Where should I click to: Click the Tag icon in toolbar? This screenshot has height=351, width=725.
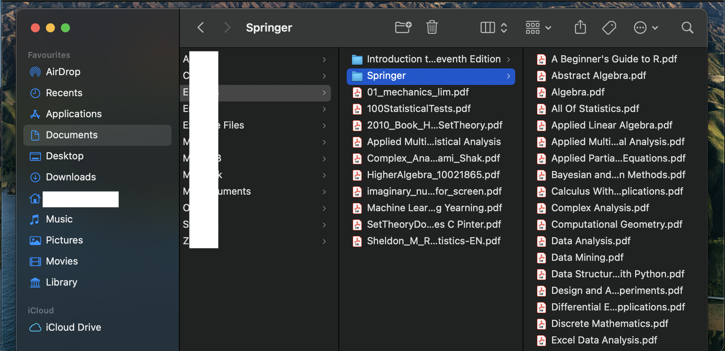609,27
